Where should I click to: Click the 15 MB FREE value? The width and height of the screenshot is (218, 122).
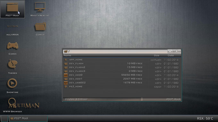pyautogui.click(x=135, y=68)
